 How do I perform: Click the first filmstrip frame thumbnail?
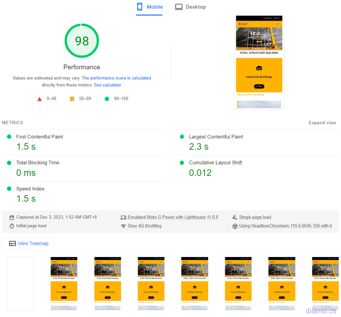[20, 283]
